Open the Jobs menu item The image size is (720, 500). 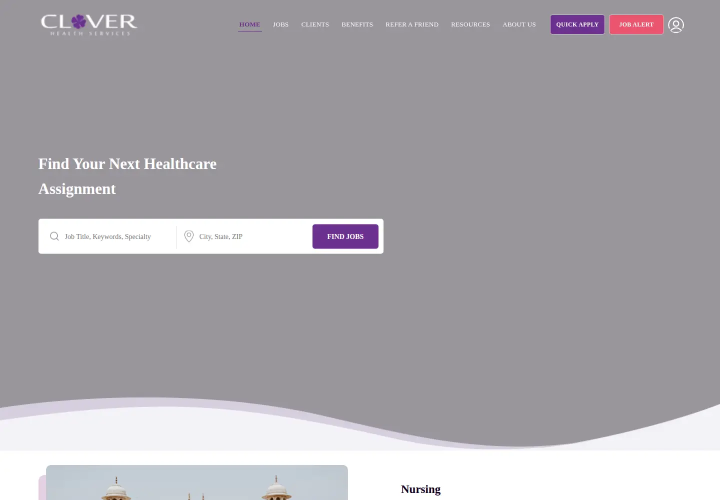click(280, 24)
